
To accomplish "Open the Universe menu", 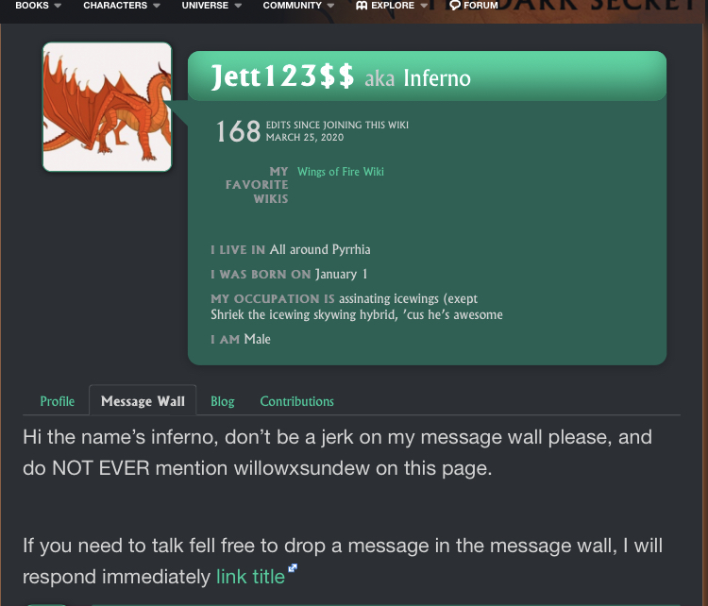I will click(205, 6).
